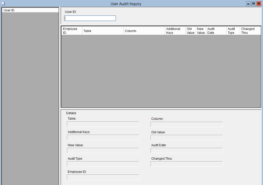
Task: Click the User ID list header
Action: click(30, 10)
